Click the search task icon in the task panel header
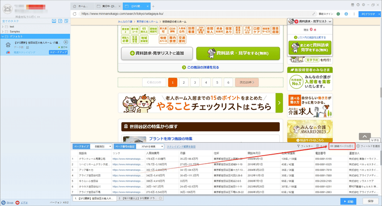This screenshot has width=382, height=206. point(66,21)
